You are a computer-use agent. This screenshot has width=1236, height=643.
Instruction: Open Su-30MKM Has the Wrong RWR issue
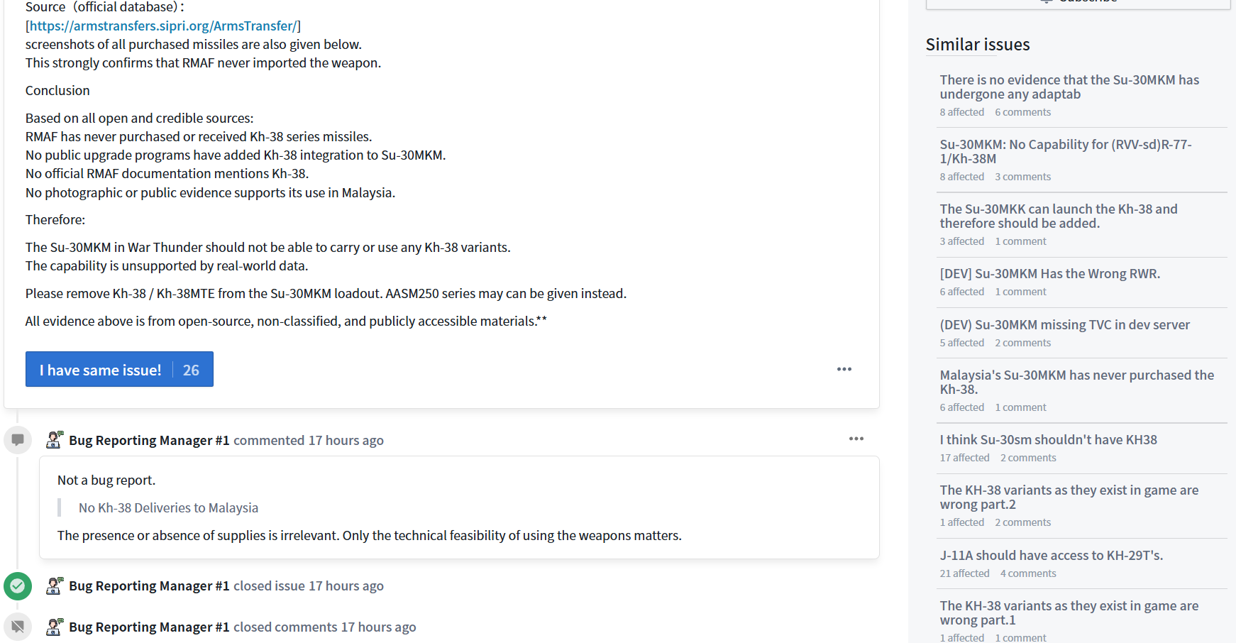tap(1049, 274)
